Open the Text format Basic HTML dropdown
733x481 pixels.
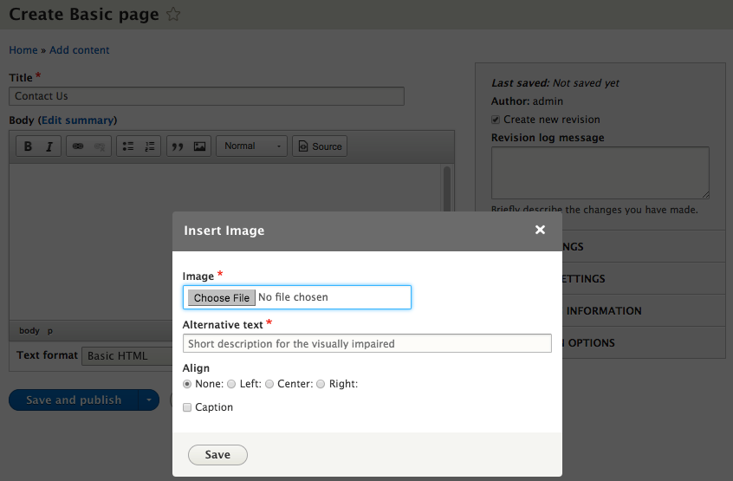coord(126,355)
